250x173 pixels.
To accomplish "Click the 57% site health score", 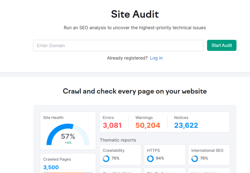I will tap(68, 136).
